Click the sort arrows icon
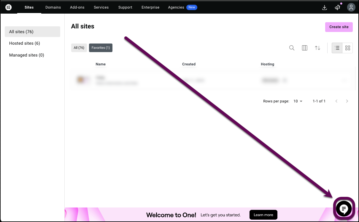Screen dimensions: 359x222 pos(317,48)
